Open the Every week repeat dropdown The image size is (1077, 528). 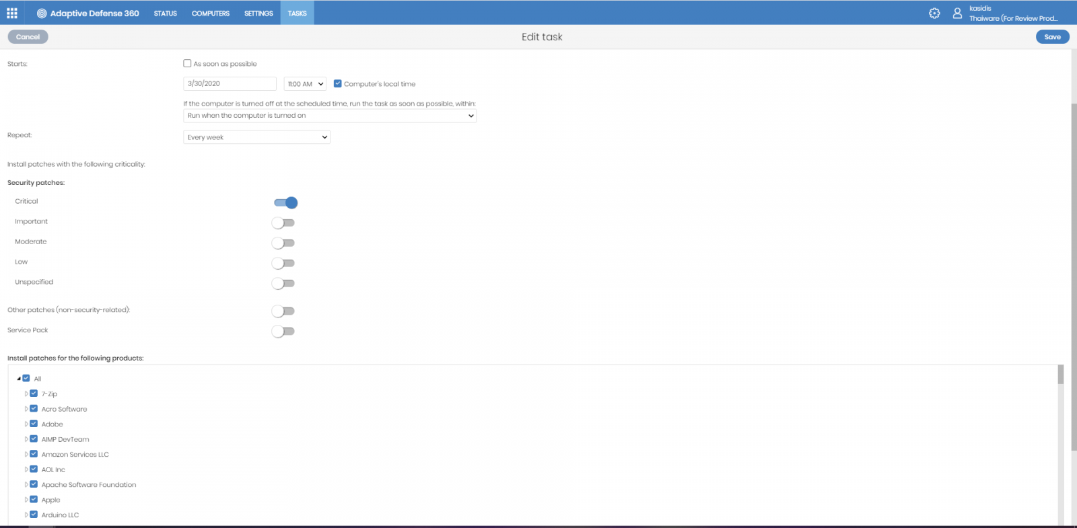point(256,137)
